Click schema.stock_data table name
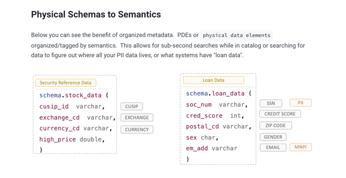The height and width of the screenshot is (178, 346). (71, 95)
